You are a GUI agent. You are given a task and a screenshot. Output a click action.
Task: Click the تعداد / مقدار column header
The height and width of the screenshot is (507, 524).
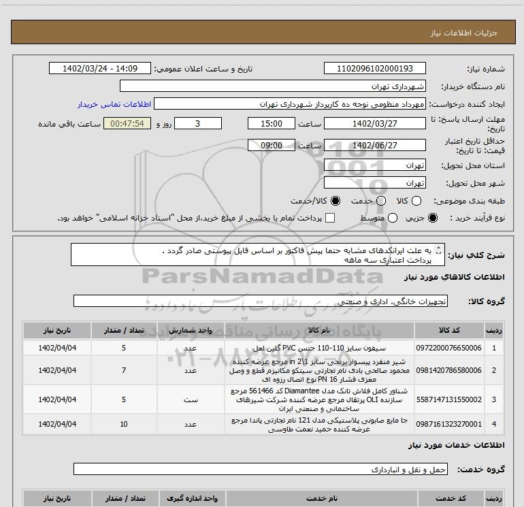tap(124, 330)
